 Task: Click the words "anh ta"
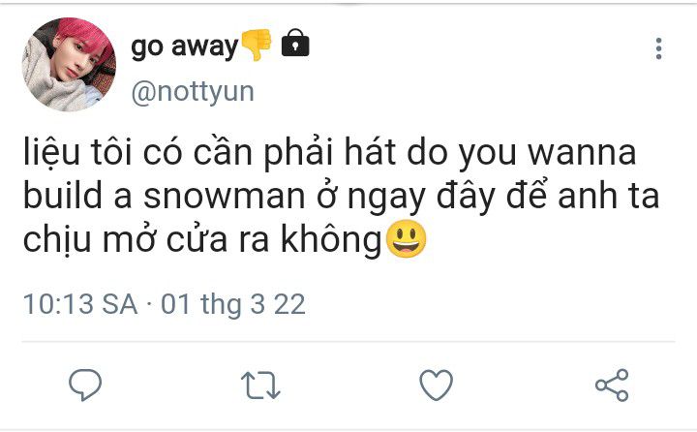click(609, 196)
